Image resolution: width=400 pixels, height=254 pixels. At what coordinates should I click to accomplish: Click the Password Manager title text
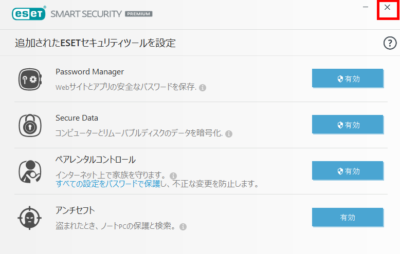pyautogui.click(x=90, y=72)
